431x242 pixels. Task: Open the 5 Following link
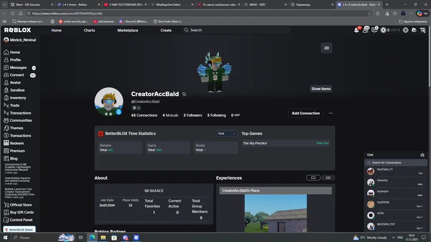pos(216,116)
